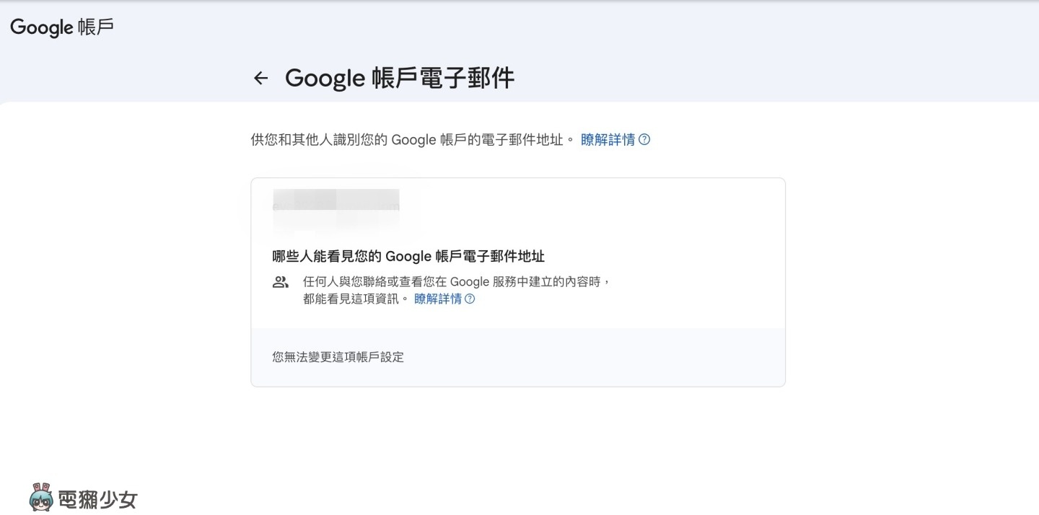Click the 電獺少女 mascot logo

(41, 498)
